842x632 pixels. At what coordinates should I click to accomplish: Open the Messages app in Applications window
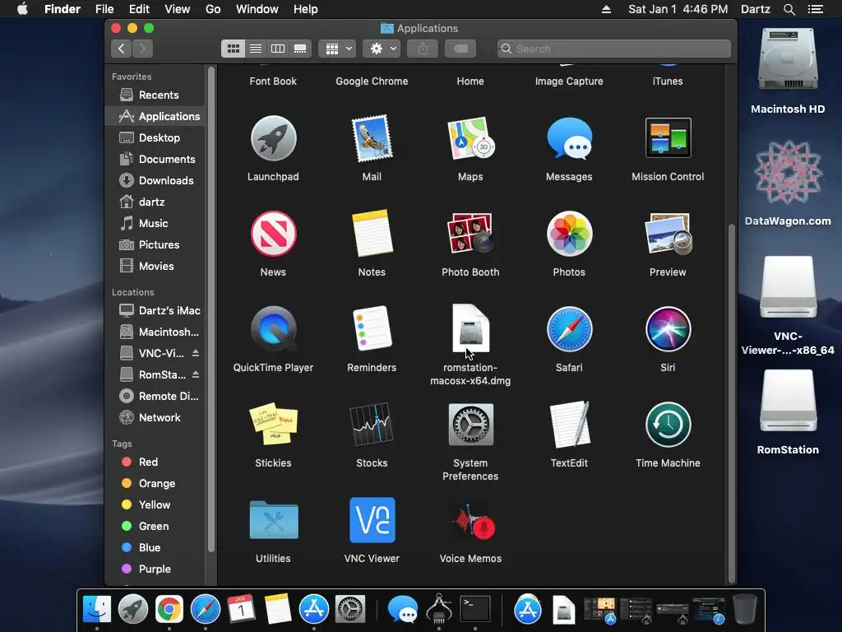pos(569,138)
